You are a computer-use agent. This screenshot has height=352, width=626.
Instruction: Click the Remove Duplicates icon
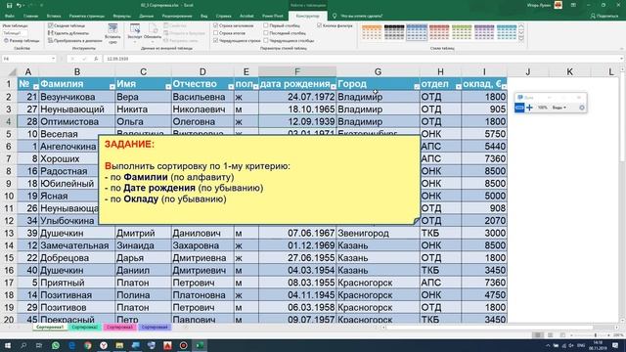pos(50,33)
